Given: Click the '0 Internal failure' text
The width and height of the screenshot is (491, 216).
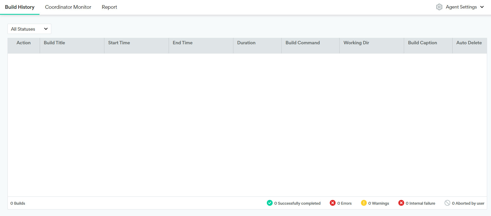Looking at the screenshot, I should pos(420,203).
